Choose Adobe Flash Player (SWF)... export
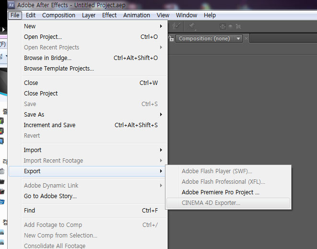This screenshot has width=317, height=249. click(228, 171)
